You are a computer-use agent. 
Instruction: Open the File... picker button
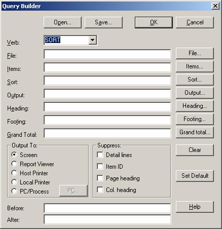coord(195,53)
